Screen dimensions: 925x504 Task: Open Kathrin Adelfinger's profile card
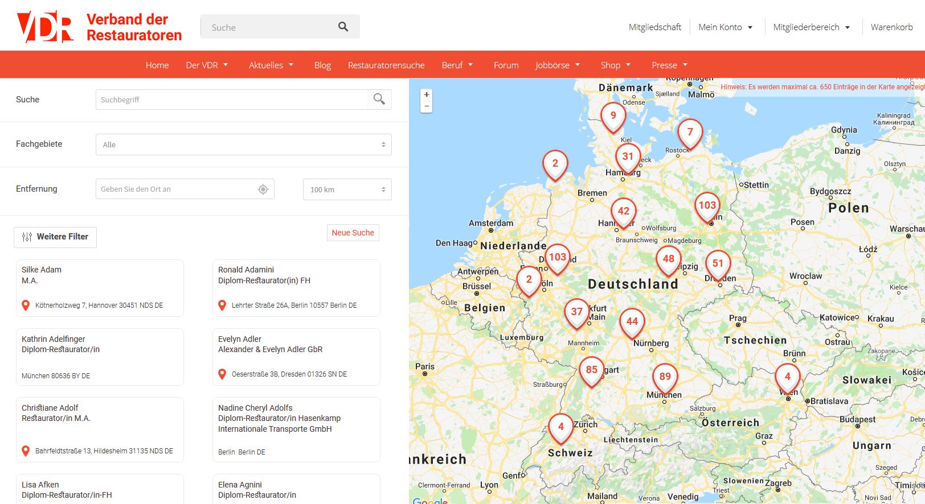point(100,357)
